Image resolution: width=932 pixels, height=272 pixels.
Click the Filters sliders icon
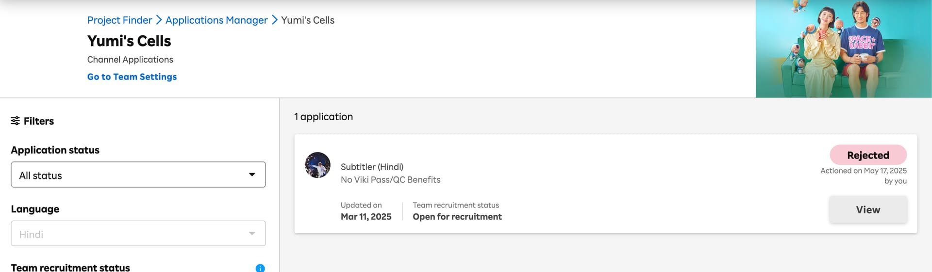pos(15,121)
